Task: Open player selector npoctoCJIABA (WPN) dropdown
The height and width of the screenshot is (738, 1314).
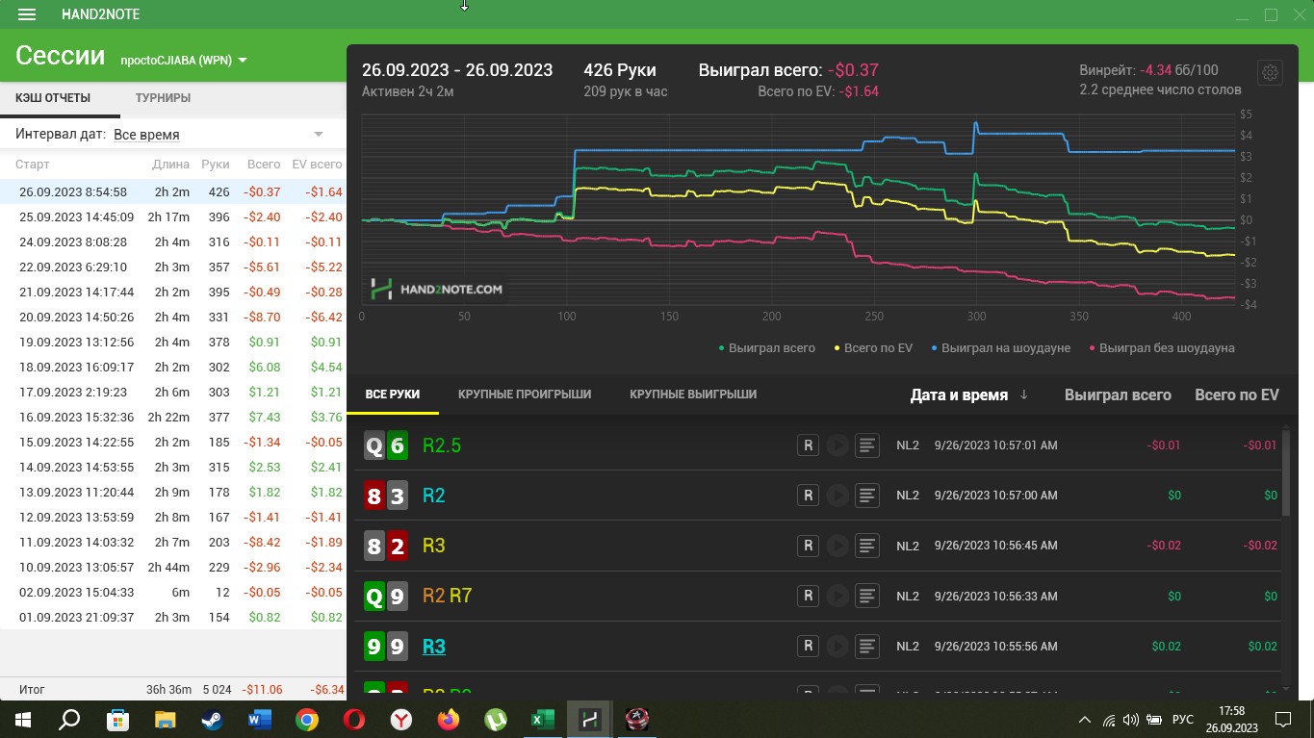Action: tap(183, 60)
